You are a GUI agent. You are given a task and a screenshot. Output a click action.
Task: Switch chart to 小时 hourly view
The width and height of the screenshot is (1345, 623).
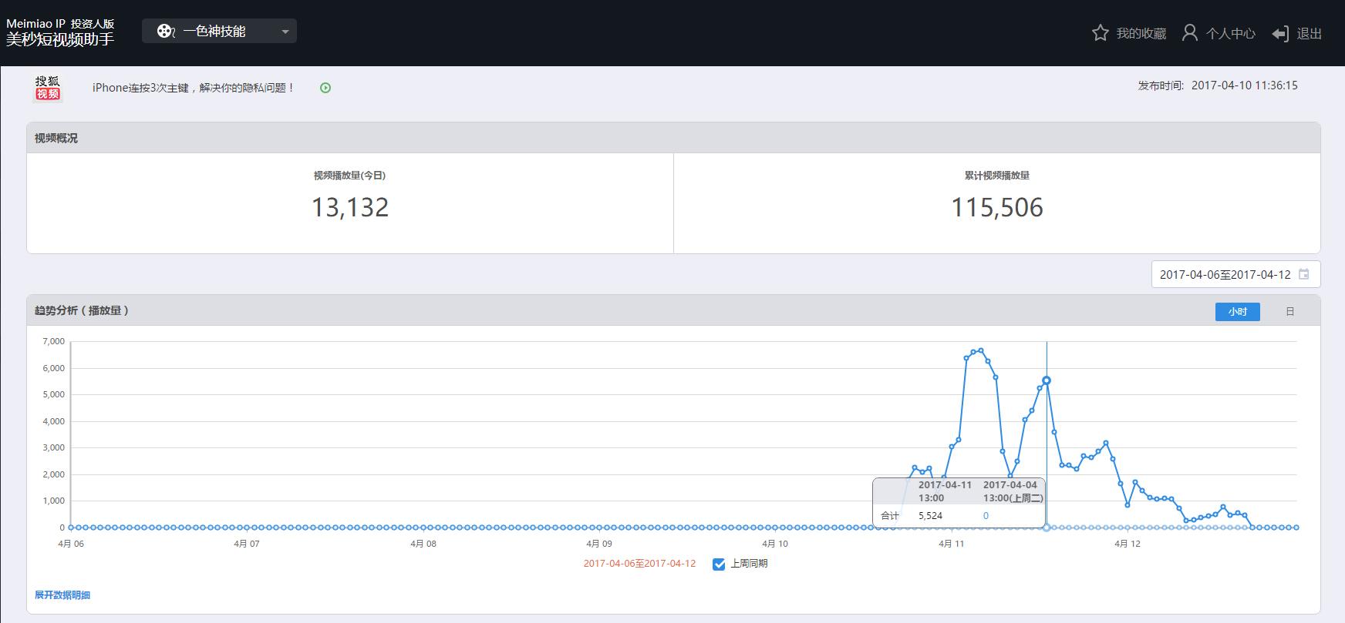click(1238, 311)
